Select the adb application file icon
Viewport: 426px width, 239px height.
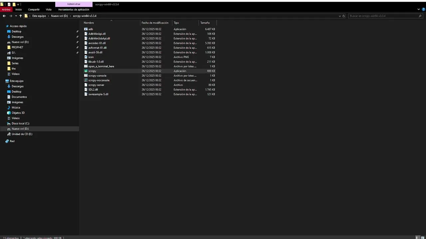coord(86,29)
